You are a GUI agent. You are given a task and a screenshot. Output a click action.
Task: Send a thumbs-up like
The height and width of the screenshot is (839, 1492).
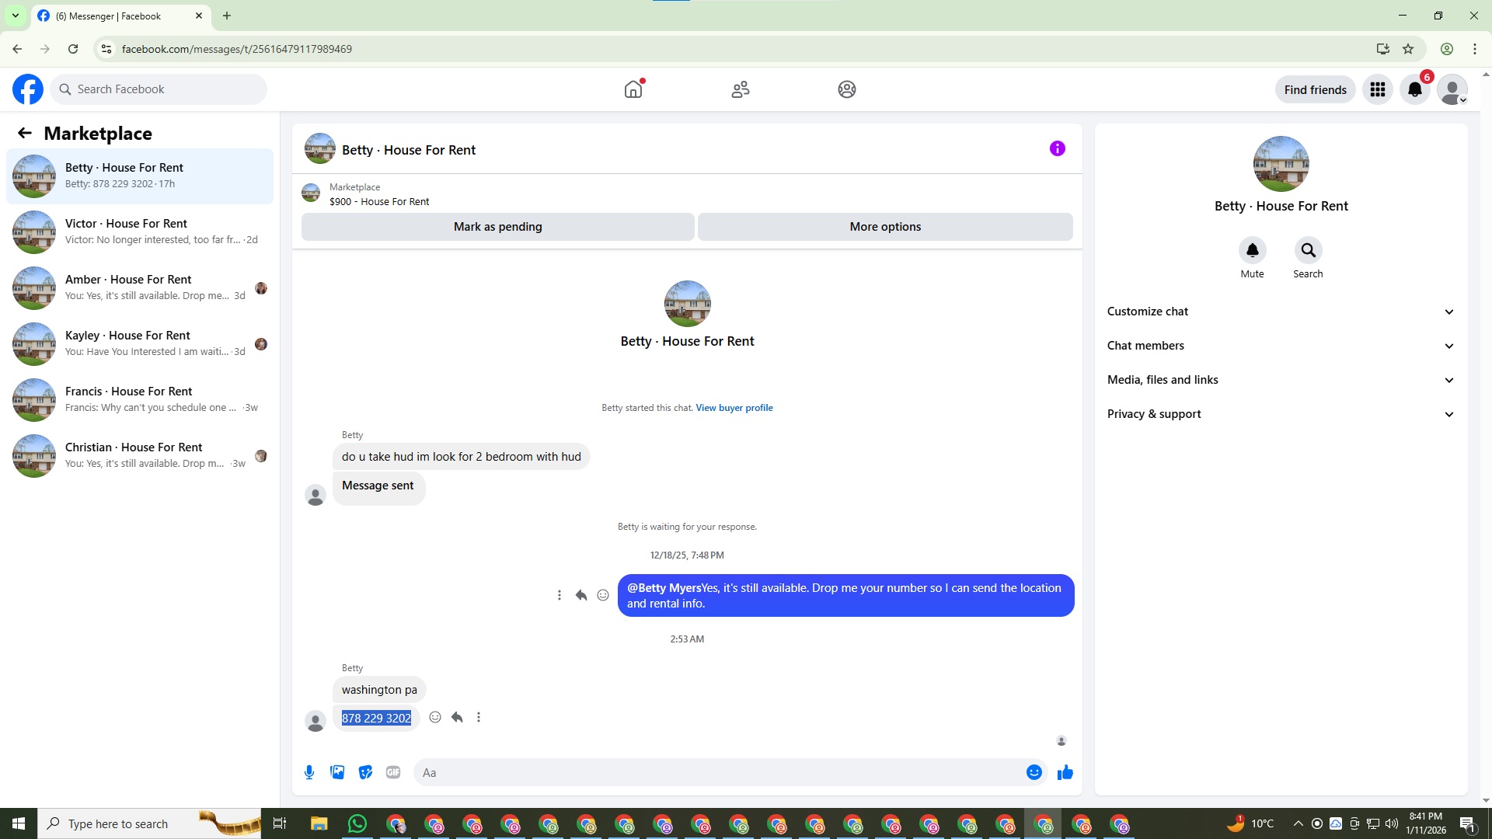1065,772
